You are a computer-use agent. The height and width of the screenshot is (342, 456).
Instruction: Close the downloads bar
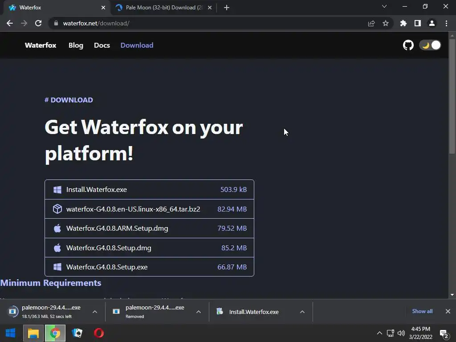[x=448, y=311]
